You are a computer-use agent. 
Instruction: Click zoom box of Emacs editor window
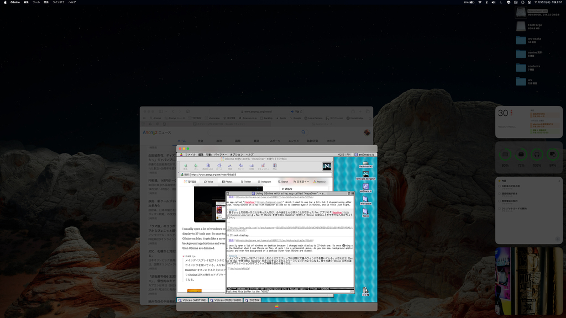[x=349, y=194]
